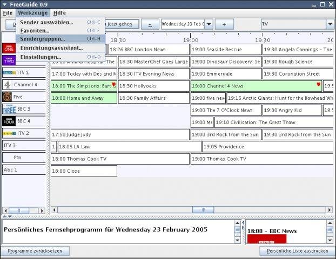Screen dimensions: 336x259
Task: Select 19:00 Dinosaur Discovery programme
Action: (226, 62)
